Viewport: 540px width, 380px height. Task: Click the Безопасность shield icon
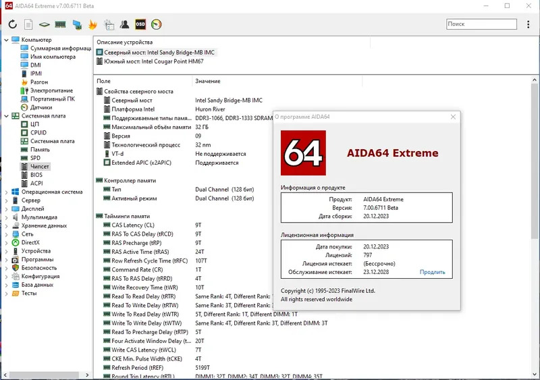pos(15,268)
